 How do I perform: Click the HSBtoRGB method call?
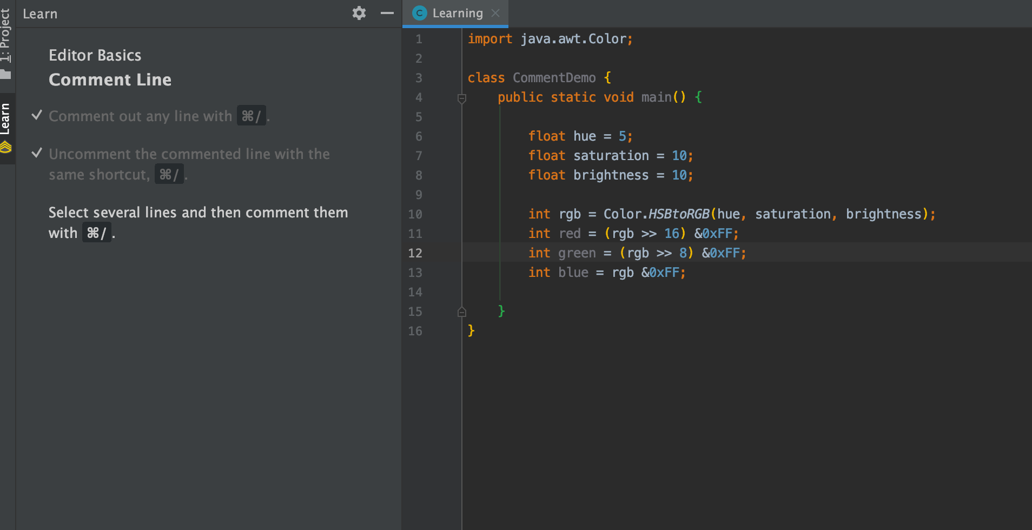coord(679,214)
